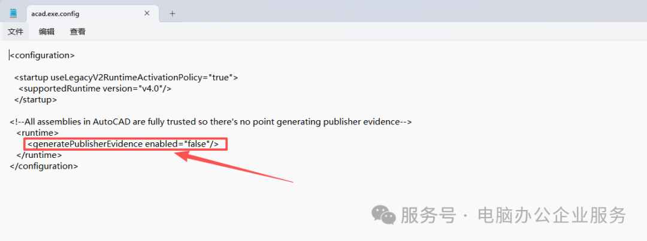The height and width of the screenshot is (241, 647).
Task: Open the 文件 menu
Action: pyautogui.click(x=15, y=32)
